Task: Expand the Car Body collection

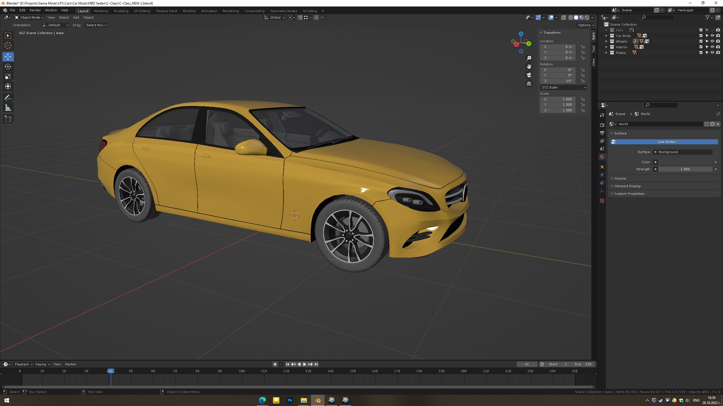Action: click(x=606, y=36)
